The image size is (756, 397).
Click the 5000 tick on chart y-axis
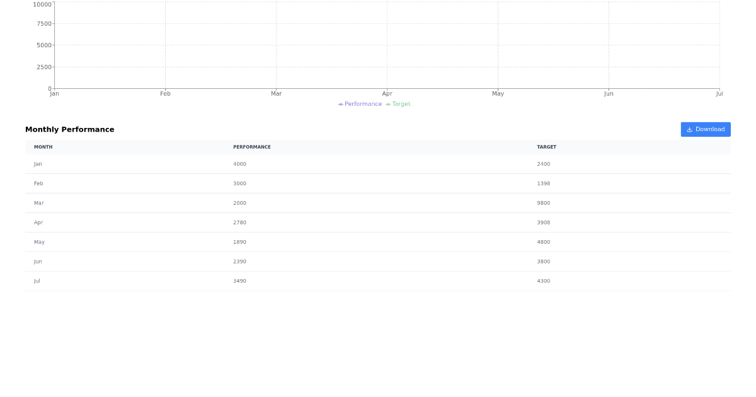[43, 45]
